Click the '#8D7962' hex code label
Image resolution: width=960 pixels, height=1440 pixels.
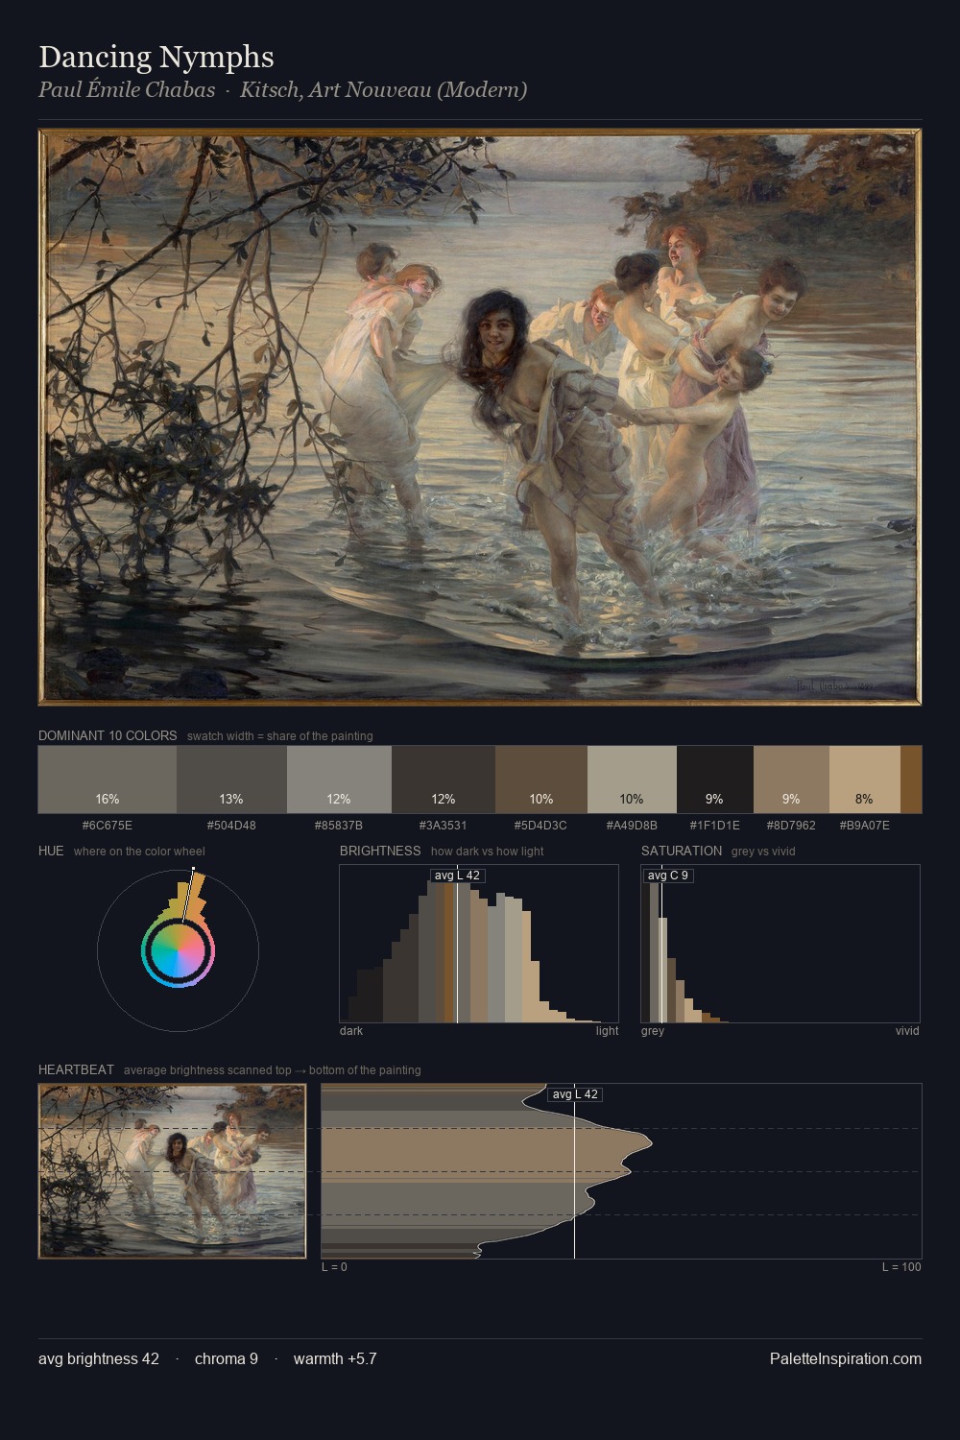791,826
